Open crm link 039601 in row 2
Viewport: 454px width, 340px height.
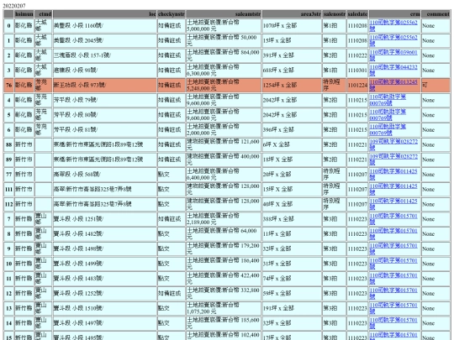(x=393, y=55)
